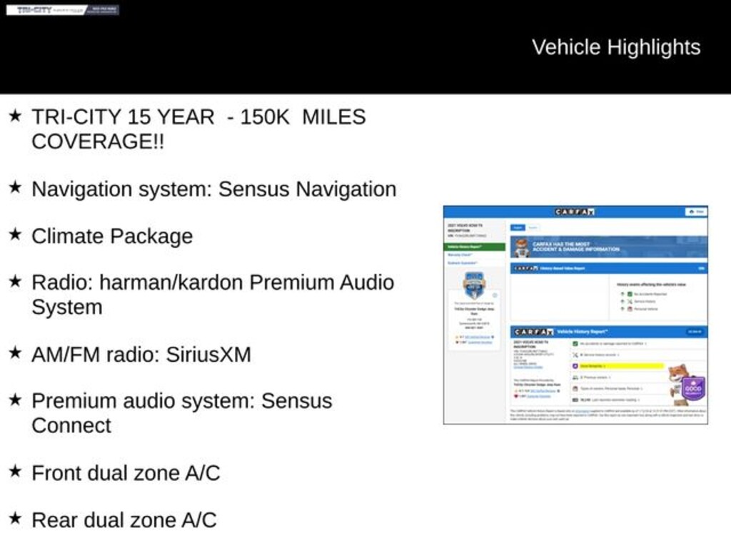Click the CARFAX report thumbnail image
This screenshot has width=731, height=548.
(575, 315)
